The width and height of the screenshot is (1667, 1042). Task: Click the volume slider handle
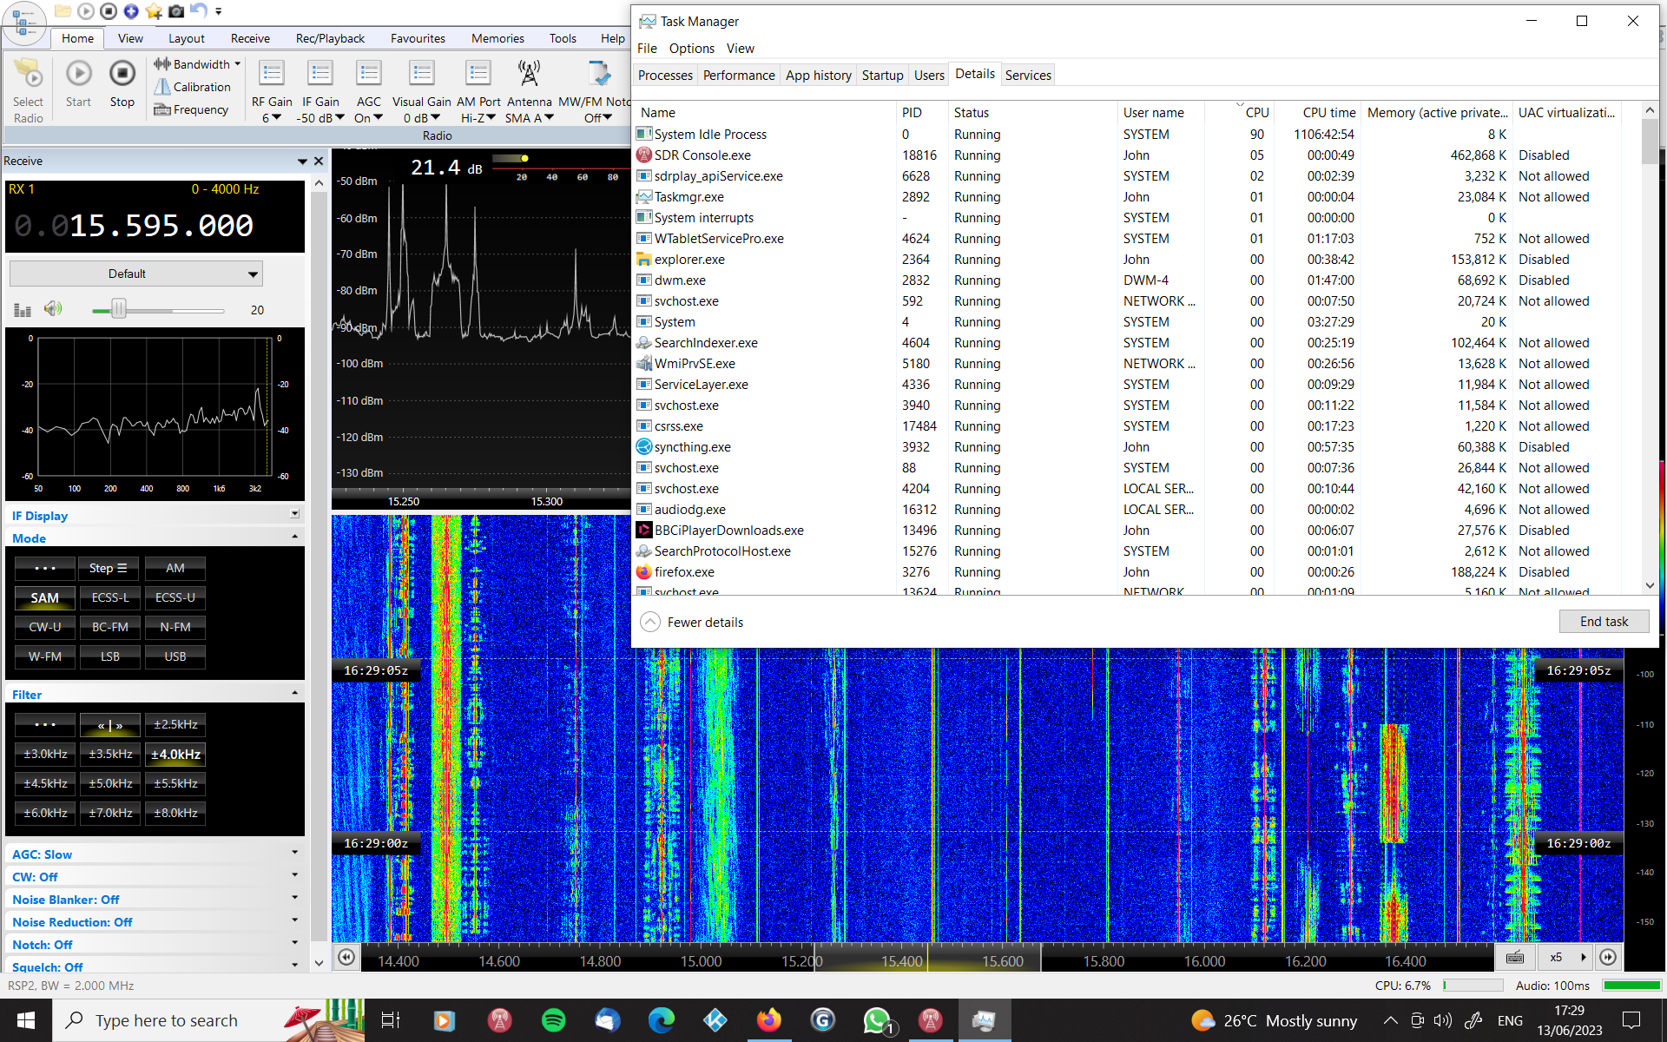pyautogui.click(x=119, y=309)
